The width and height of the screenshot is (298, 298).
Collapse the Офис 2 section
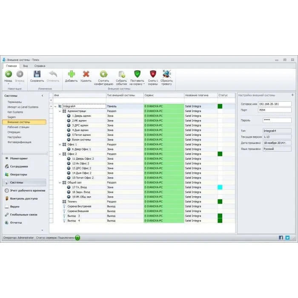[x=60, y=154]
